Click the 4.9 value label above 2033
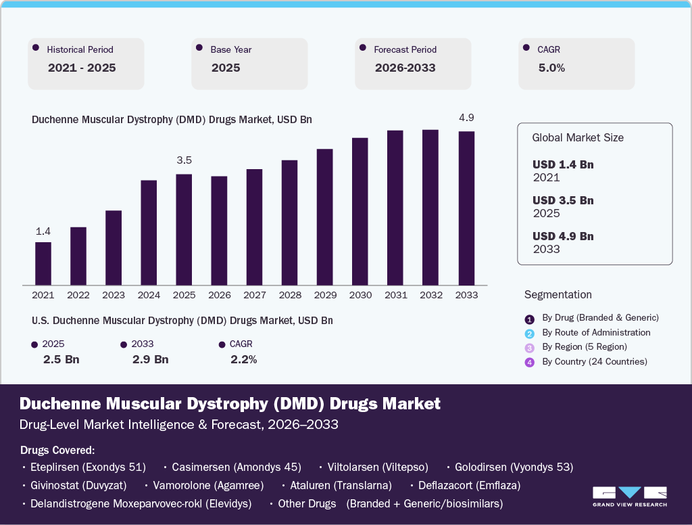The width and height of the screenshot is (692, 525). pos(466,118)
